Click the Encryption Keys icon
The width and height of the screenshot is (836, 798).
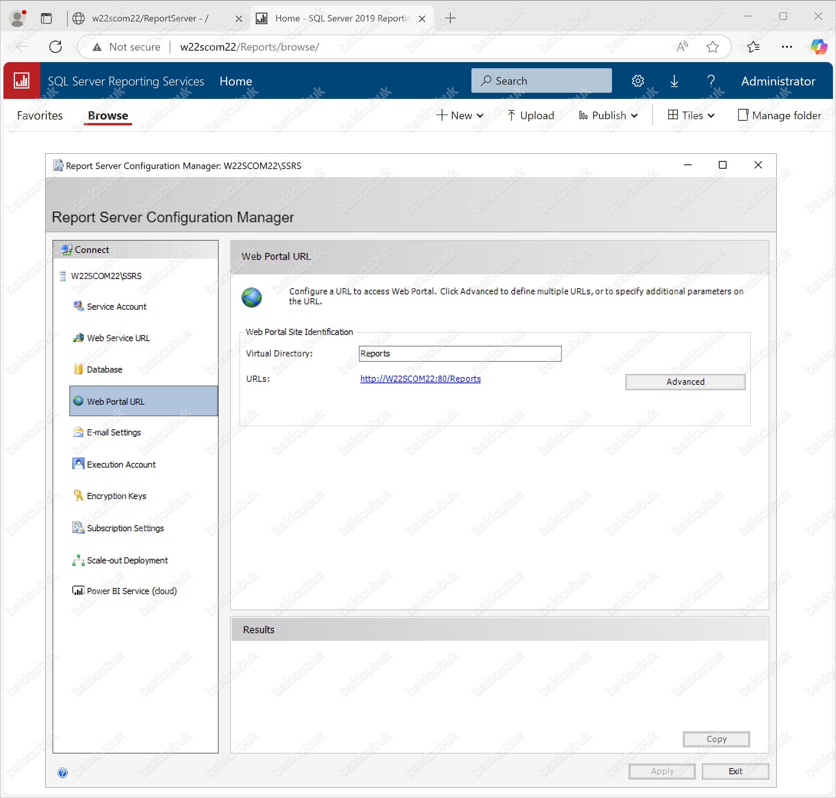[x=78, y=495]
